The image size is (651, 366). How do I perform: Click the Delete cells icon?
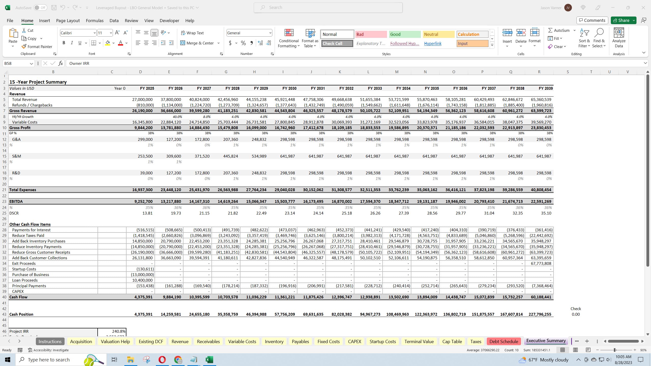tap(521, 33)
